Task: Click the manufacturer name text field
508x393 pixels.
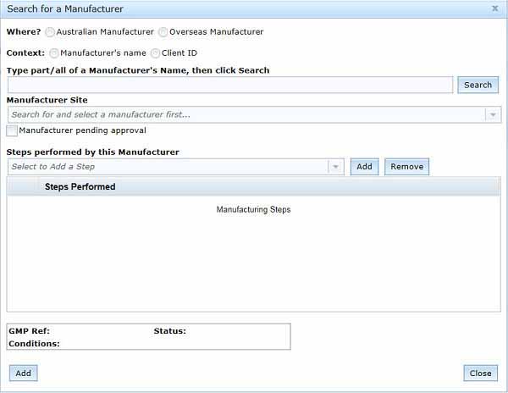Action: click(x=229, y=85)
